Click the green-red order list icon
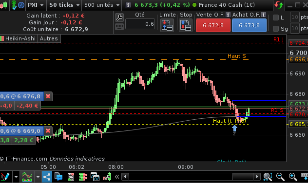This screenshot has width=308, height=183. (71, 177)
